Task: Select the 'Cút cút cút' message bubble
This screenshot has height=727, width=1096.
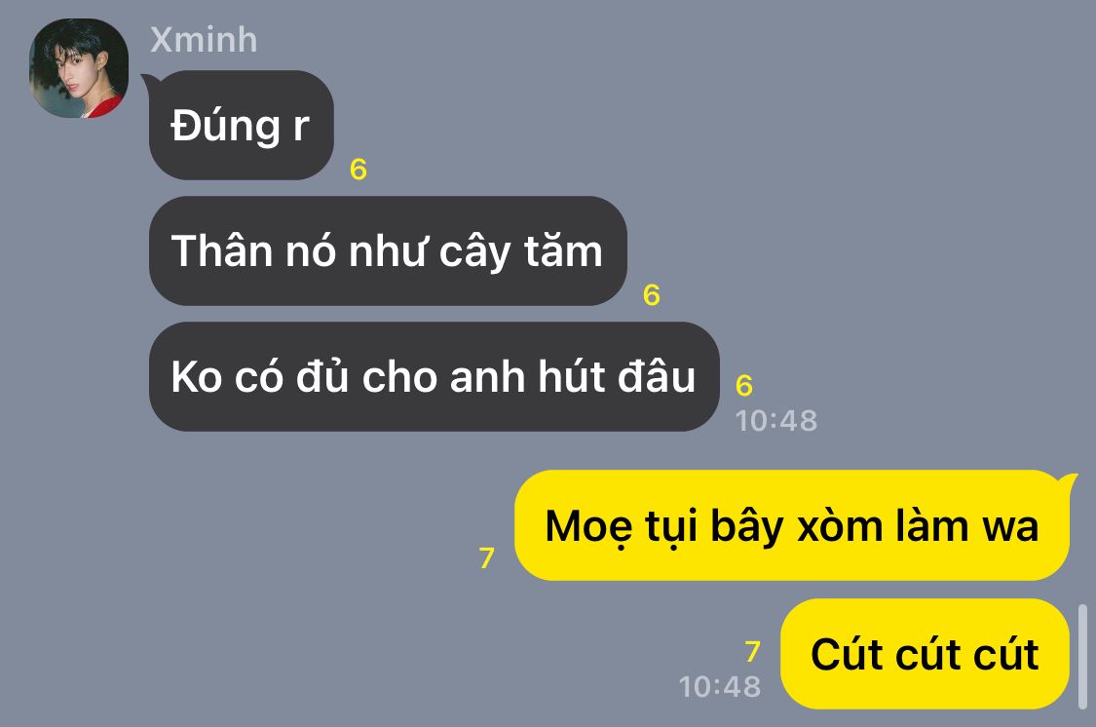Action: pos(925,654)
